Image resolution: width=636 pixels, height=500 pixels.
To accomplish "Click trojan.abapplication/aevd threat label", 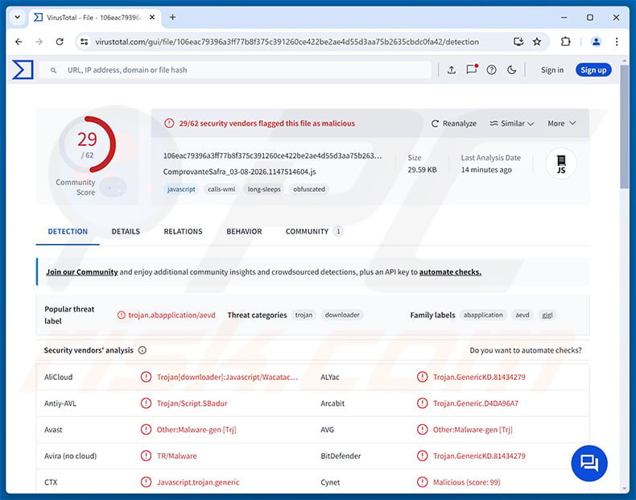I will pyautogui.click(x=172, y=315).
